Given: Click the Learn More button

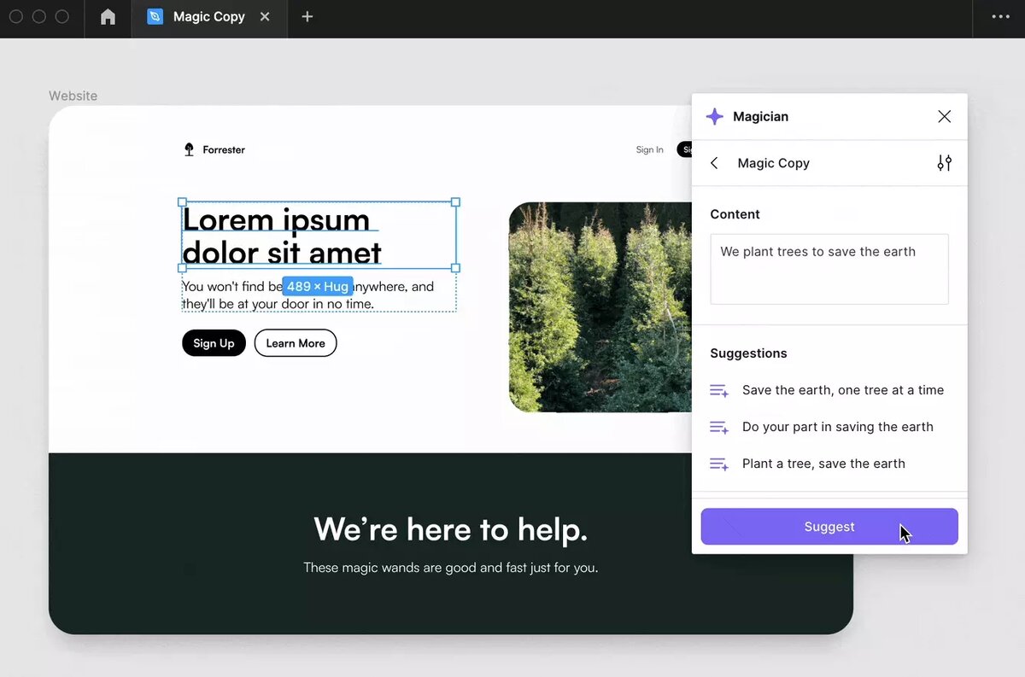Looking at the screenshot, I should click(296, 343).
